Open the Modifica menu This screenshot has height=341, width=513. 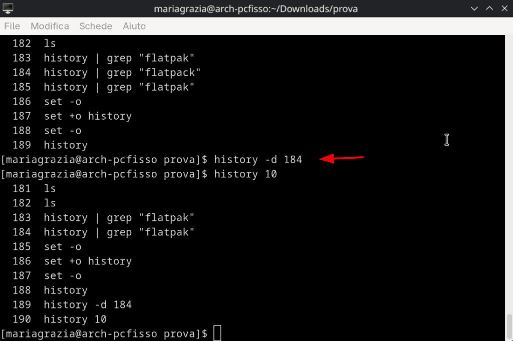50,26
